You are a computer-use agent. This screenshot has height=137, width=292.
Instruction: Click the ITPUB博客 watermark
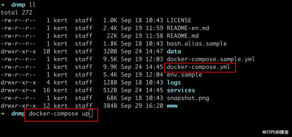click(276, 132)
